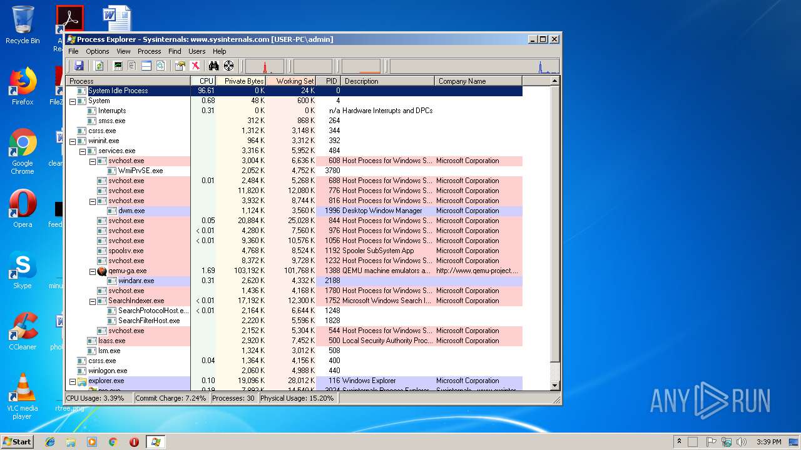Image resolution: width=801 pixels, height=450 pixels.
Task: Click the Opera desktop icon
Action: pyautogui.click(x=23, y=209)
